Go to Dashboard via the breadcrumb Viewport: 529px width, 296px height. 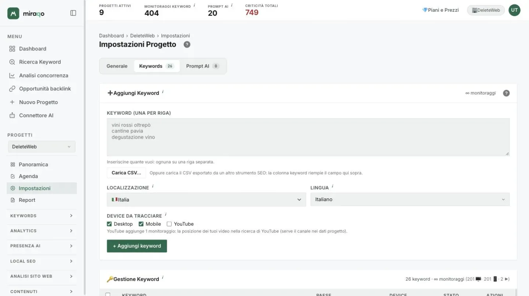pyautogui.click(x=111, y=36)
